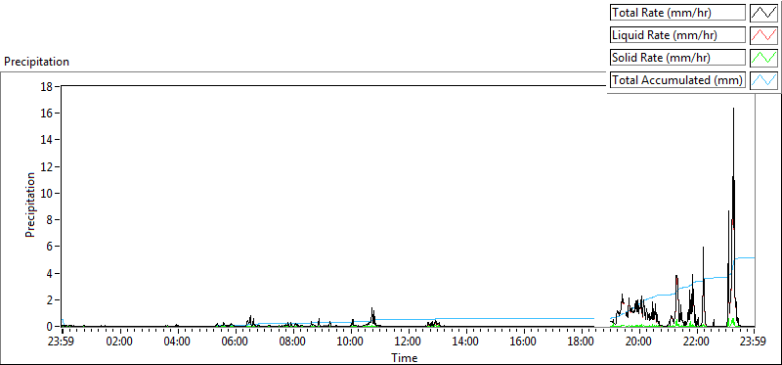Click the ending 23:59 x-axis label

click(754, 342)
